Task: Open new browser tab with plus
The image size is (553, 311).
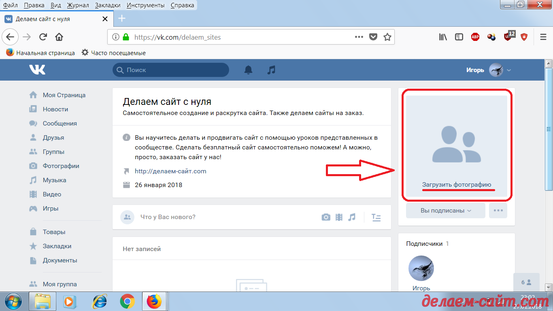Action: [x=121, y=18]
